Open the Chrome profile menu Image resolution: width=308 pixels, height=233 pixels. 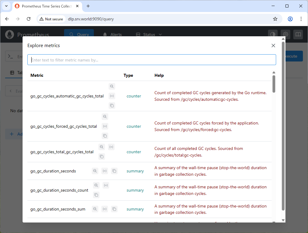click(x=290, y=19)
